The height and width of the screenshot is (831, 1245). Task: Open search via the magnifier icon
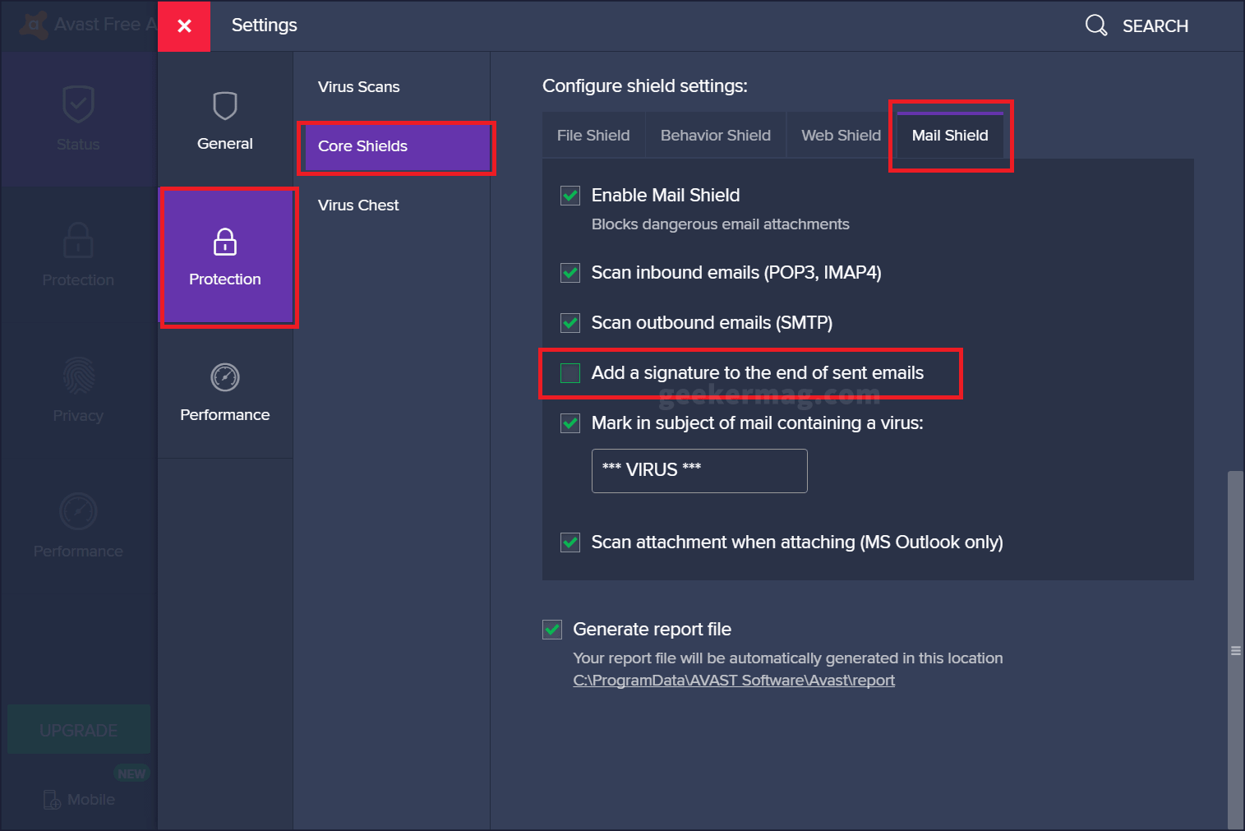(1095, 25)
